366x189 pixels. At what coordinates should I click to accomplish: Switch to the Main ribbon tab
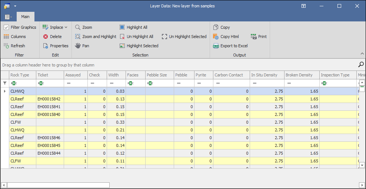pos(25,17)
